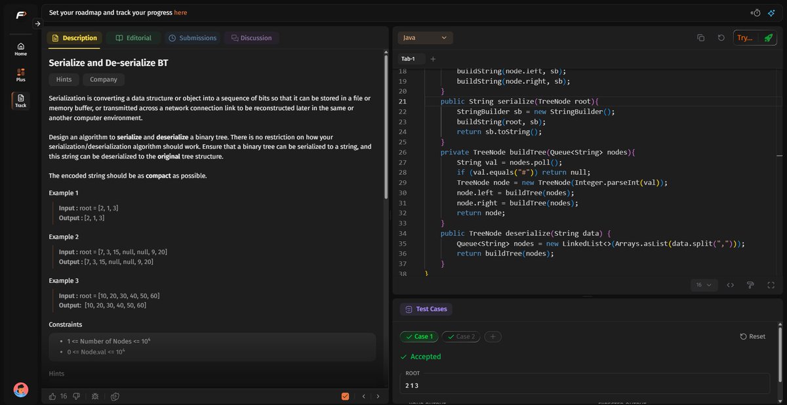Enter fullscreen editor mode
The height and width of the screenshot is (405, 787).
pyautogui.click(x=771, y=285)
